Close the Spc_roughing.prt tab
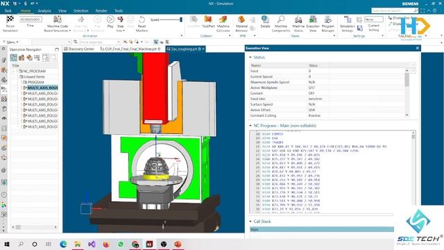This screenshot has height=250, width=444. point(203,49)
